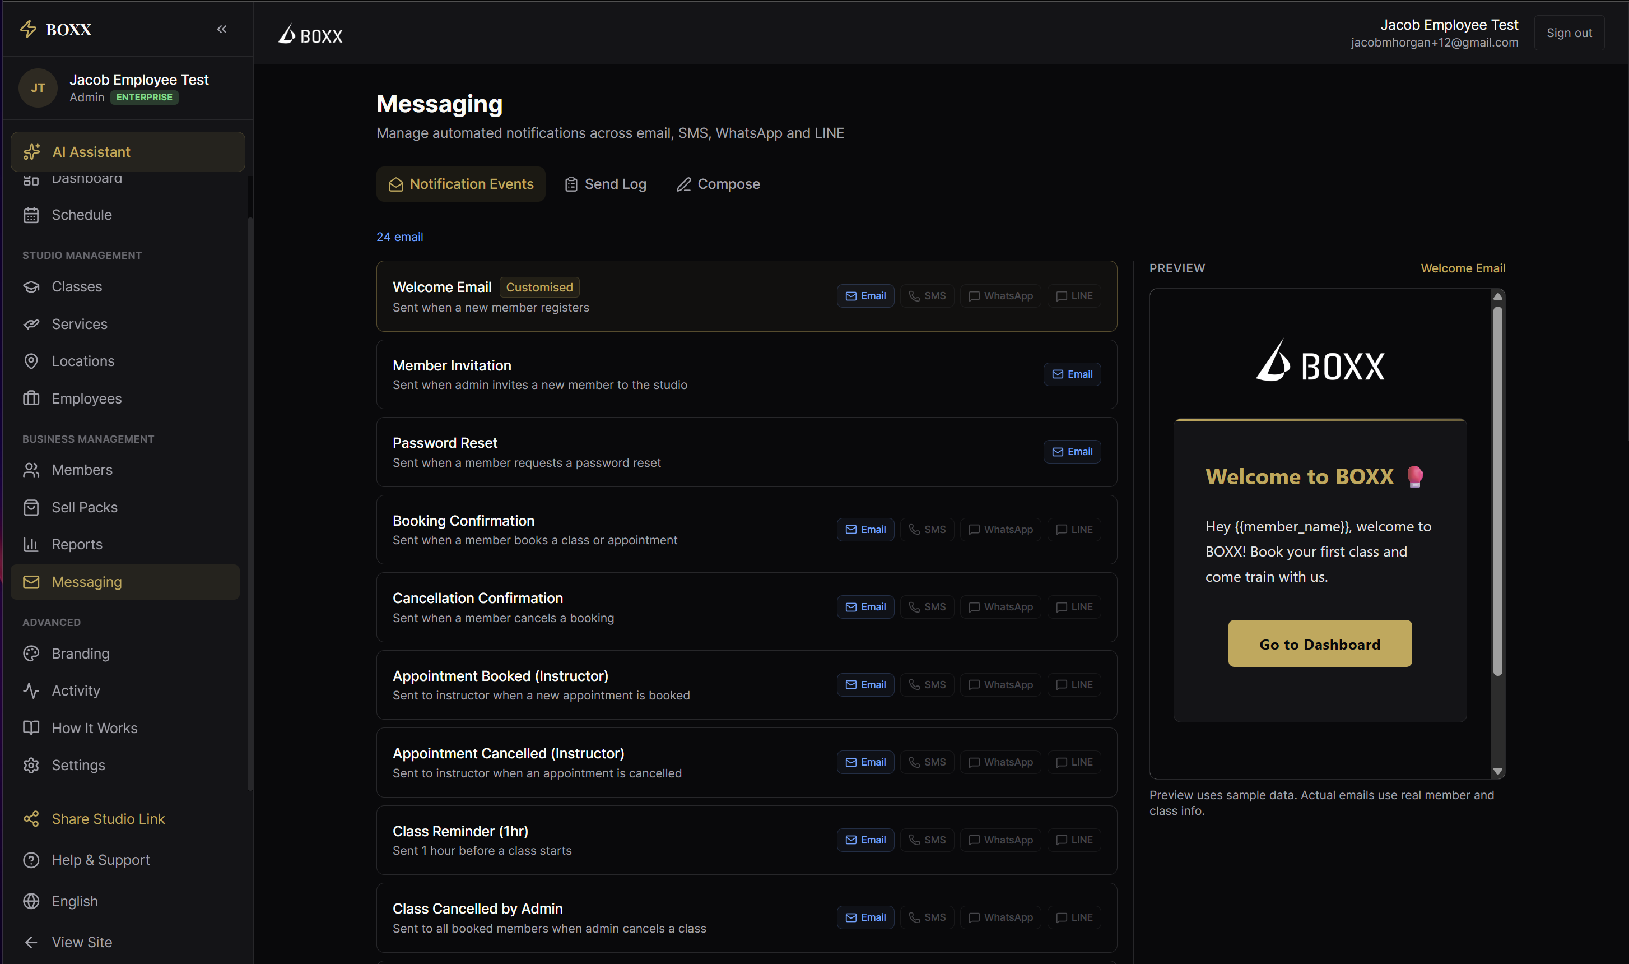The image size is (1629, 964).
Task: Toggle WhatsApp channel for Welcome Email
Action: click(x=1000, y=296)
